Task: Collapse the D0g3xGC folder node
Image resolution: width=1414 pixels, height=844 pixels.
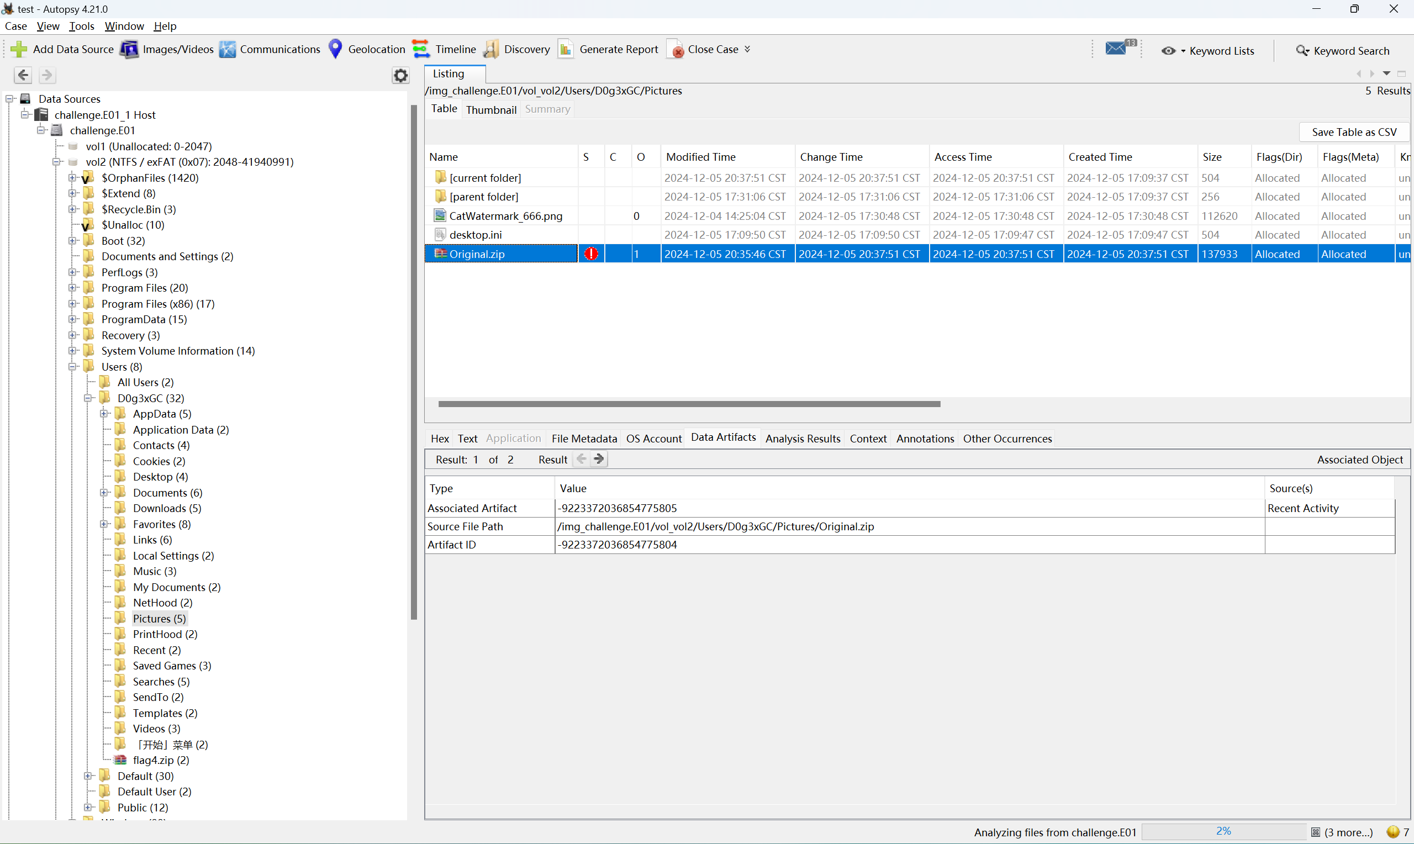Action: coord(88,398)
